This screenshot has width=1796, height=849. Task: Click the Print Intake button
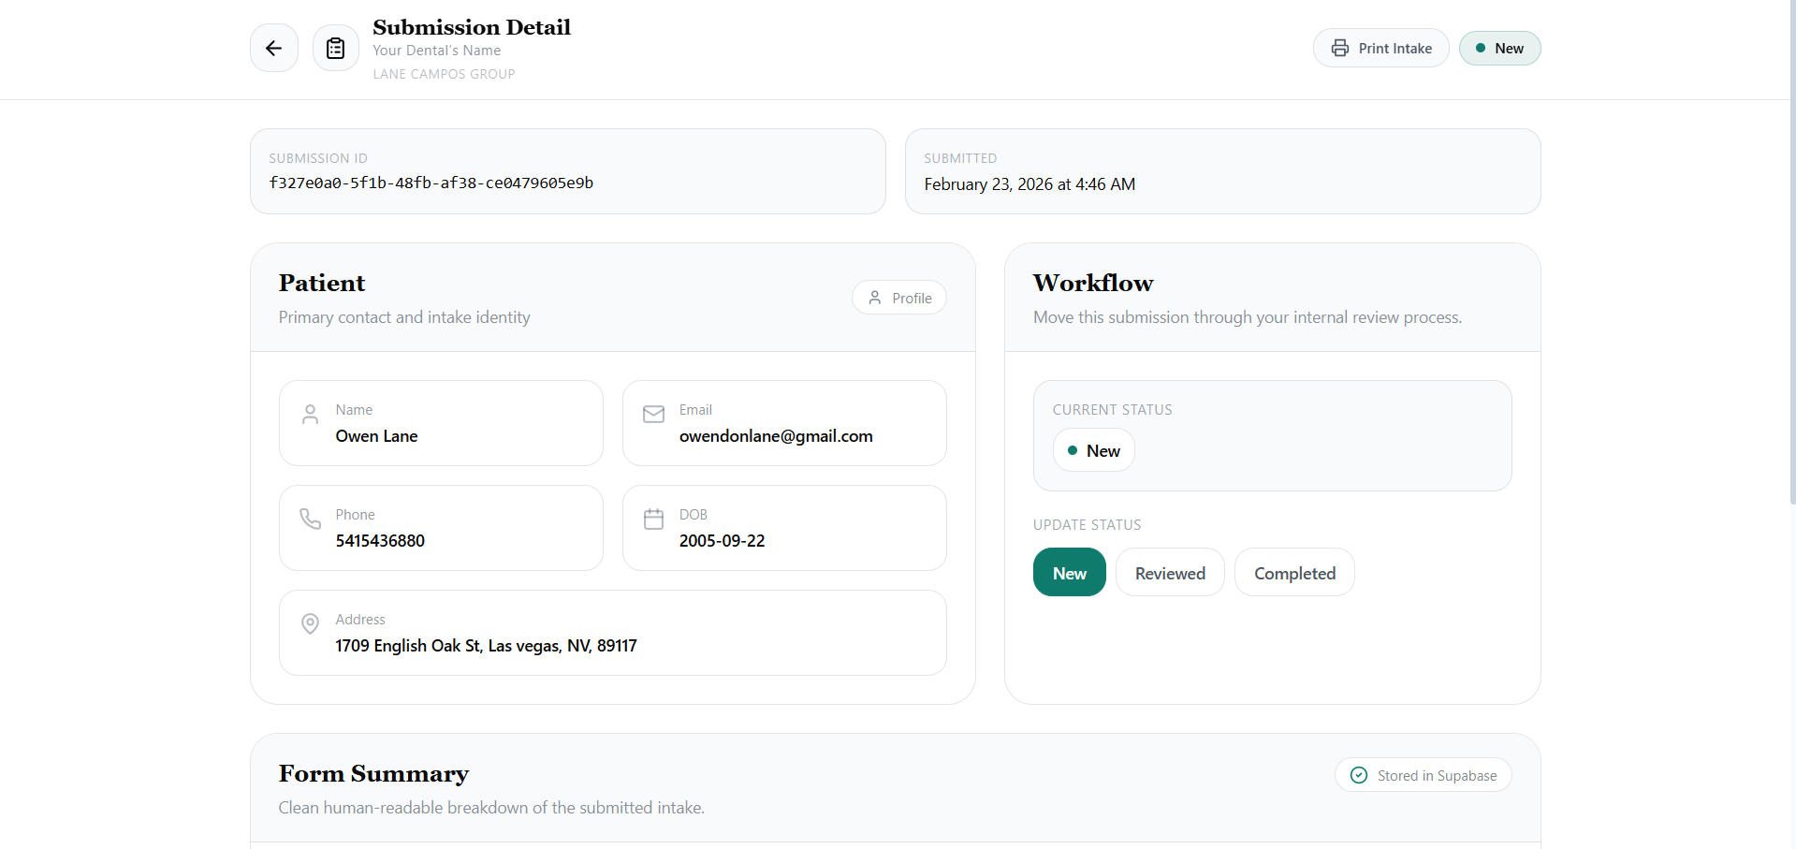pyautogui.click(x=1380, y=48)
